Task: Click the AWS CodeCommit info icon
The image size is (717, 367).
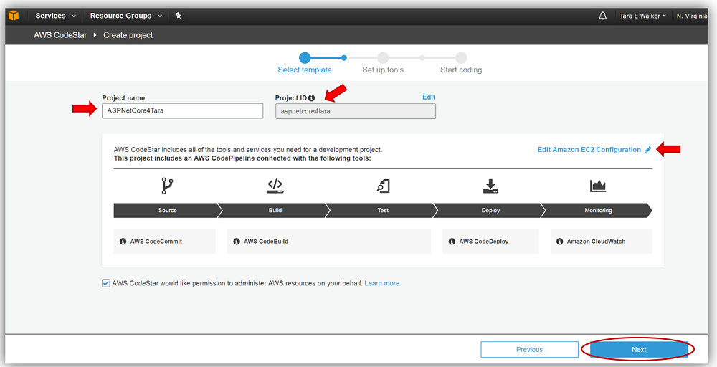Action: pyautogui.click(x=123, y=242)
